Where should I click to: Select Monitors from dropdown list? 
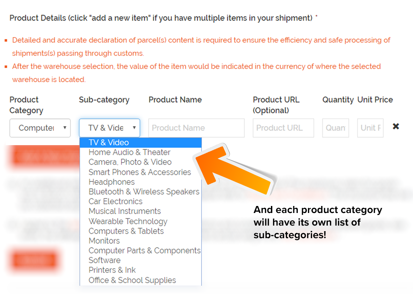(x=141, y=241)
